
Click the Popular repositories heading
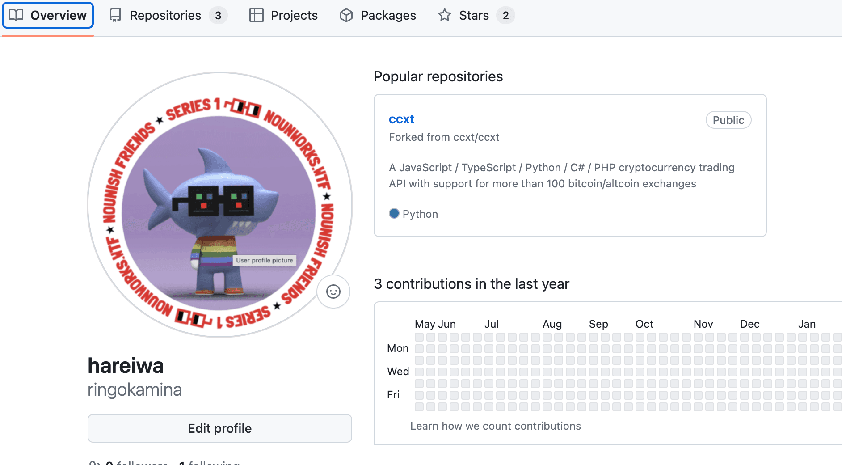[x=438, y=76]
